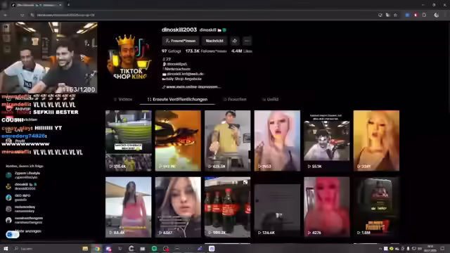Click the browser address bar

click(201, 15)
